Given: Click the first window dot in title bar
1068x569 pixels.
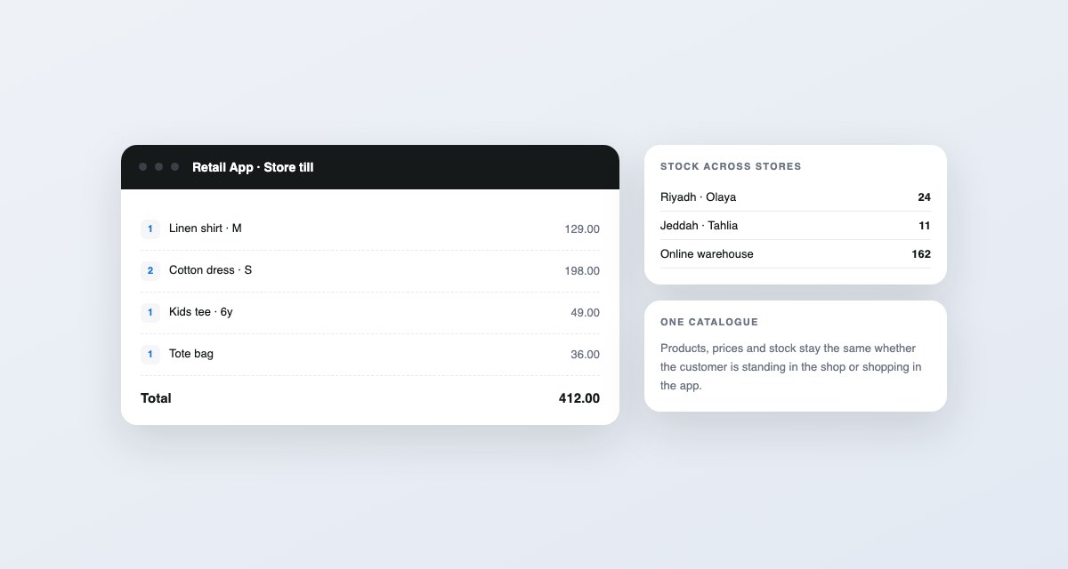Looking at the screenshot, I should (143, 167).
